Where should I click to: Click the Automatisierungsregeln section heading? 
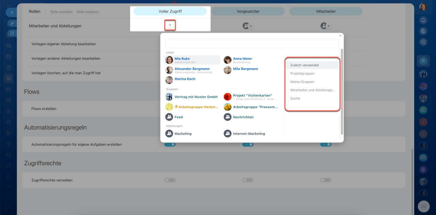coord(56,127)
